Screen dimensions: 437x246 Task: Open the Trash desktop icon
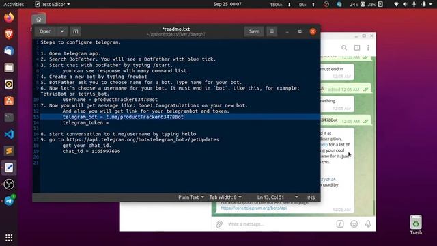click(x=416, y=225)
